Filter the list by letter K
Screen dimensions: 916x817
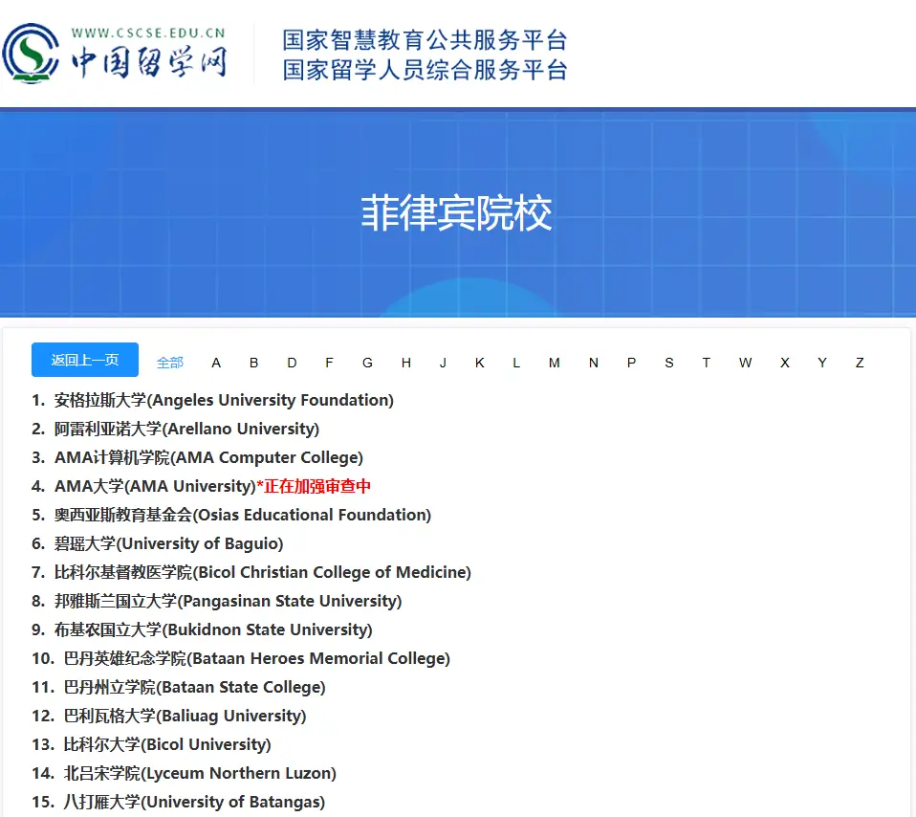(x=480, y=363)
